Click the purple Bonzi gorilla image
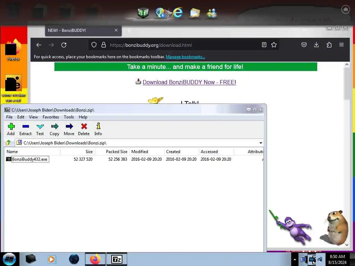This screenshot has height=266, width=355. pos(291,228)
